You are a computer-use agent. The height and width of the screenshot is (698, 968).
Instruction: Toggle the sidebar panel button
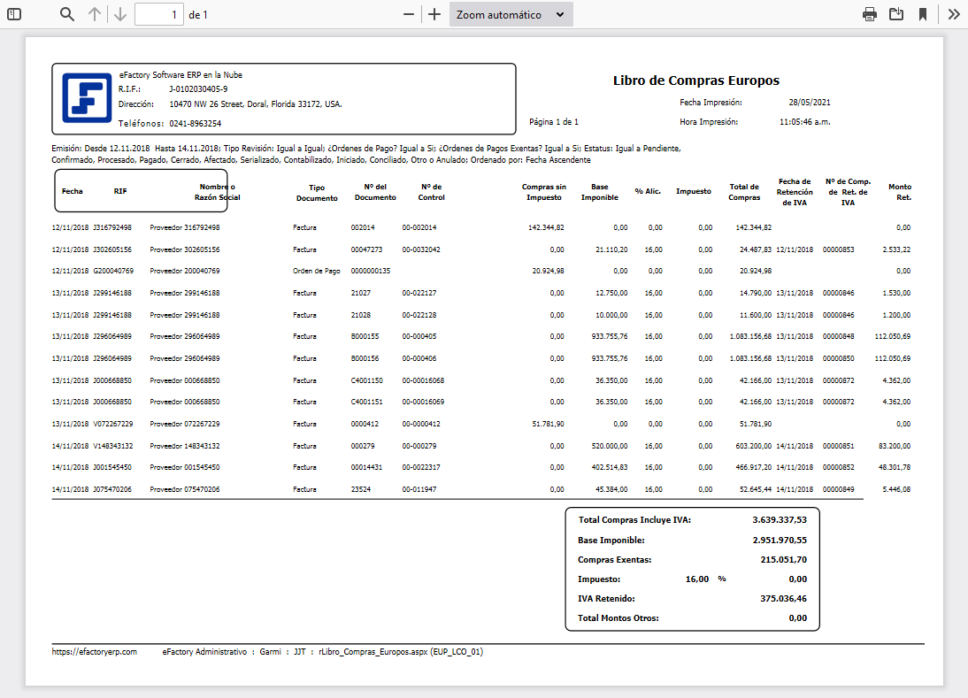(13, 14)
